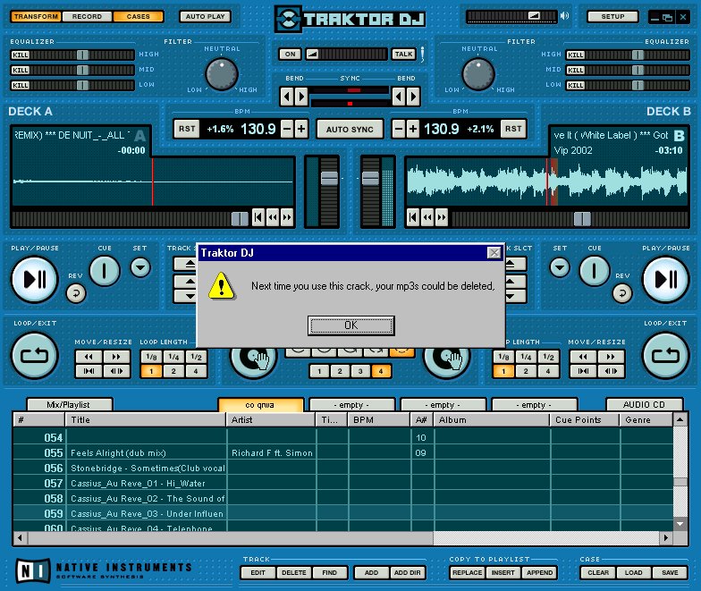Select track 055 Feels Alright (dub mix)
This screenshot has height=591, width=701.
[x=343, y=452]
